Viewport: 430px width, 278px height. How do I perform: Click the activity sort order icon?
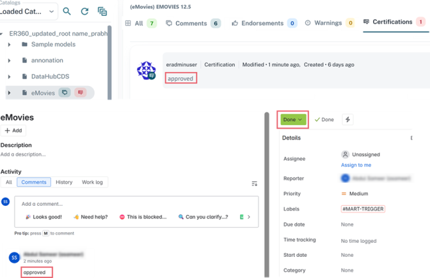pyautogui.click(x=255, y=183)
